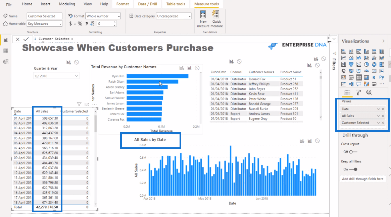The width and height of the screenshot is (391, 217).
Task: Apply thousands separator format
Action: [86, 24]
